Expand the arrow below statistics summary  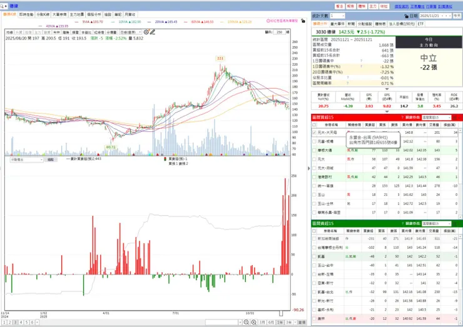point(387,89)
